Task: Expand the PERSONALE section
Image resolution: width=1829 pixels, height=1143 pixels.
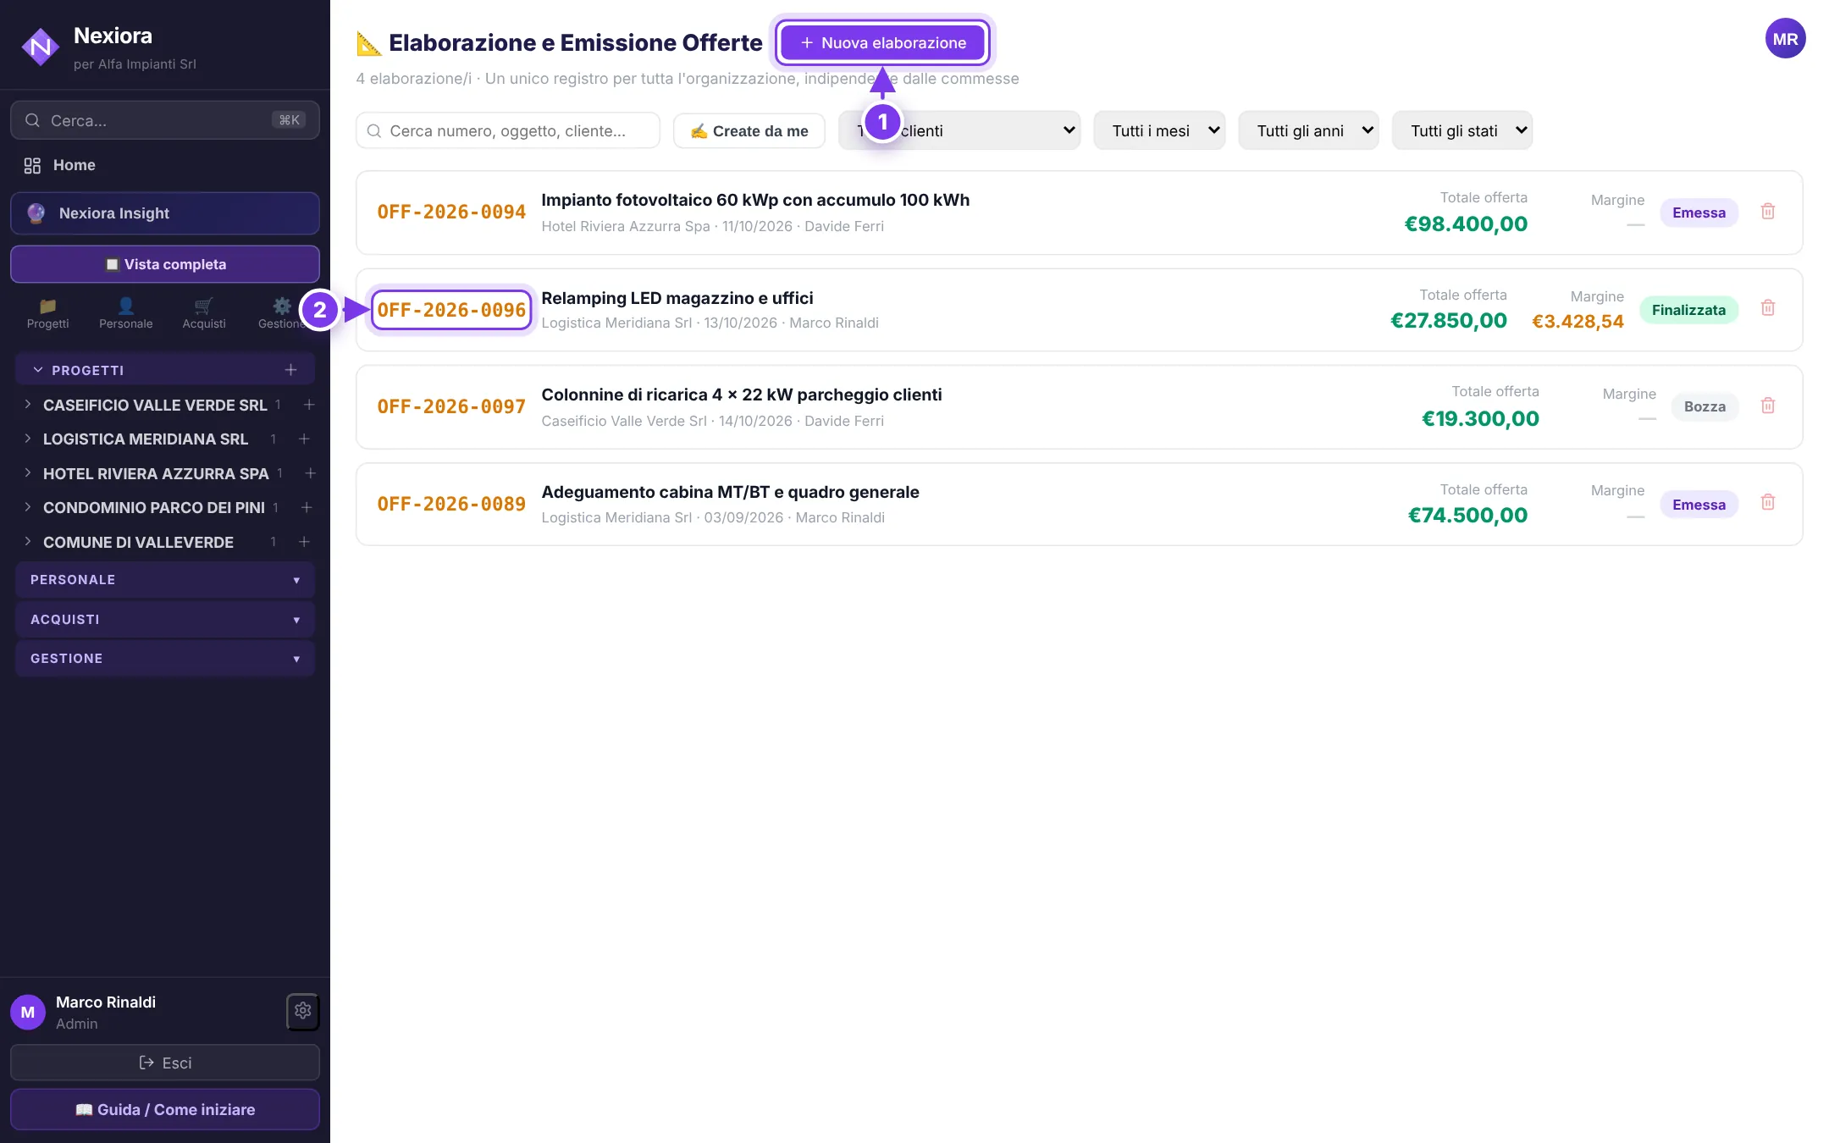Action: 165,580
